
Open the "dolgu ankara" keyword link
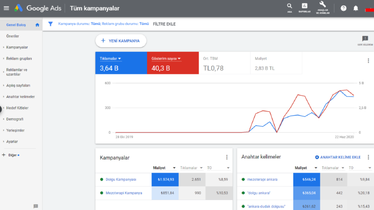pyautogui.click(x=258, y=193)
